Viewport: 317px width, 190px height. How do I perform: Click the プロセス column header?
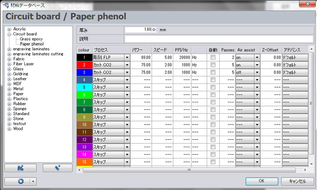111,50
